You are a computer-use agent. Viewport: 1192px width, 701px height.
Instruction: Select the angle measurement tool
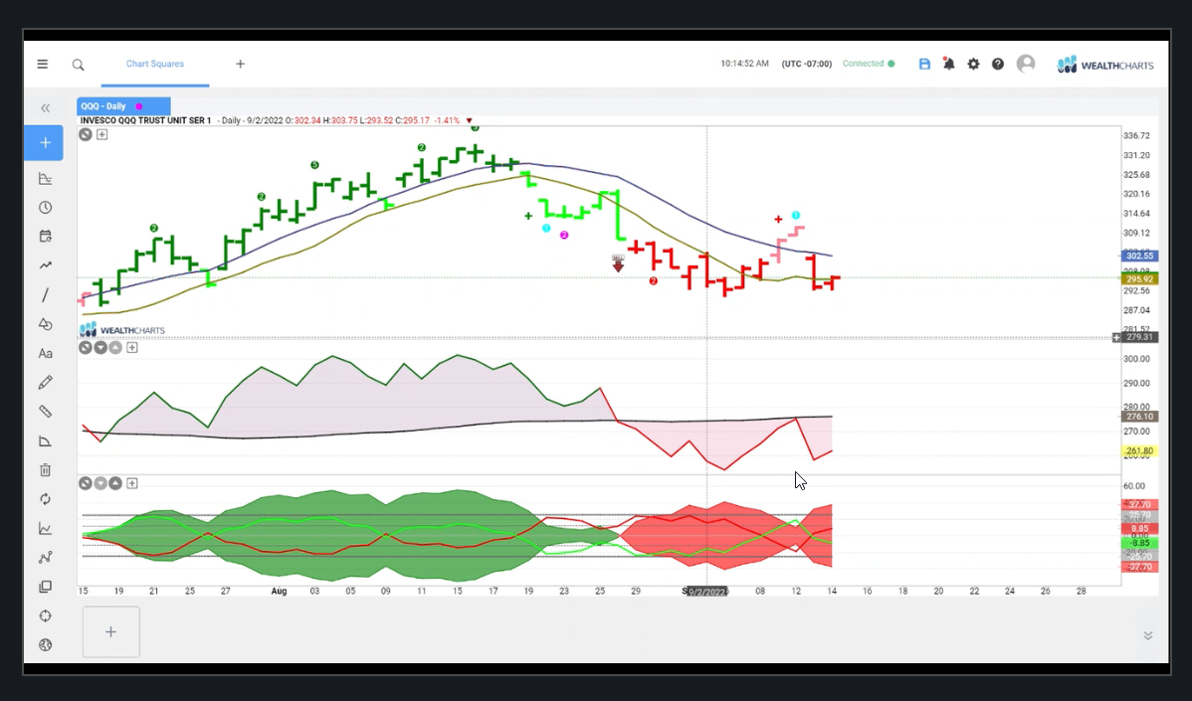46,441
